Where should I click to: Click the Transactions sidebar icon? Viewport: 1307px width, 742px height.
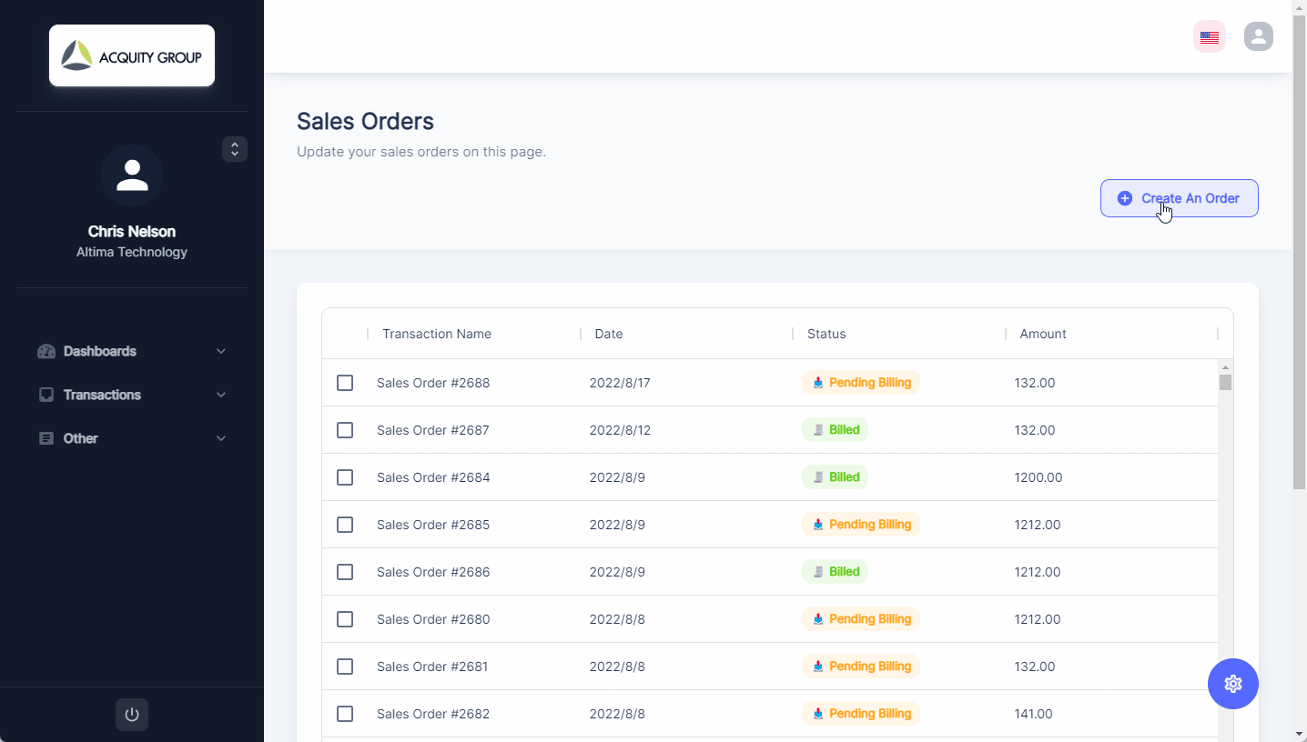click(x=46, y=395)
